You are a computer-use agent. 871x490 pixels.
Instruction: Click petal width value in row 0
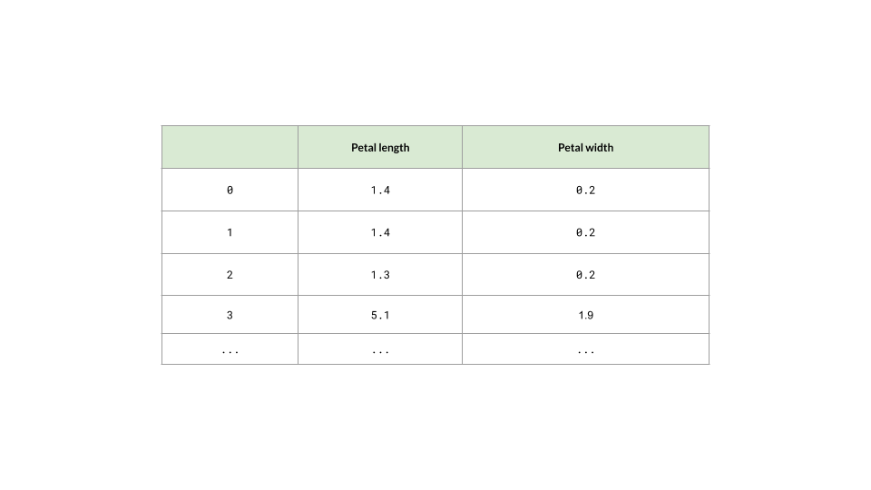pyautogui.click(x=585, y=190)
